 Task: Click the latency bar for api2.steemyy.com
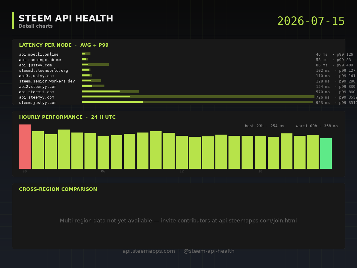pyautogui.click(x=93, y=86)
